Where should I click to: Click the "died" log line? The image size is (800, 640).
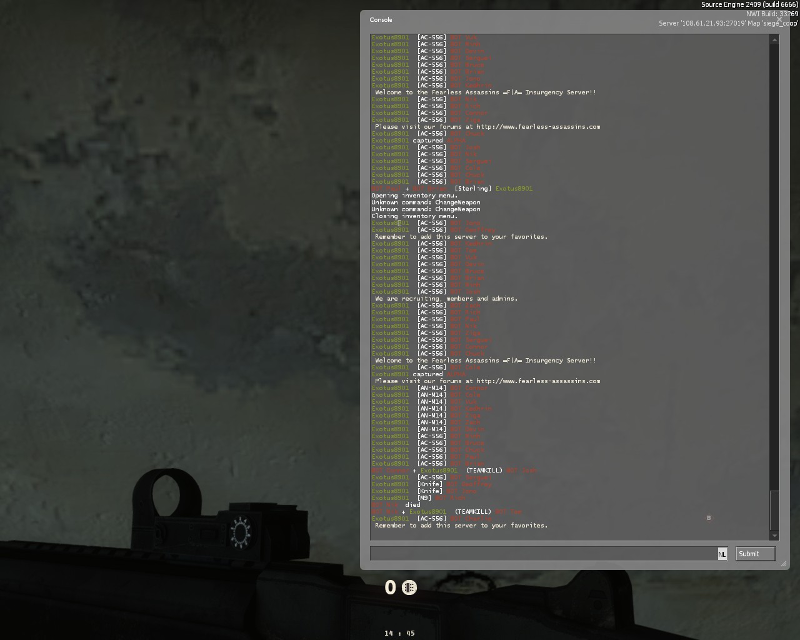(x=396, y=505)
